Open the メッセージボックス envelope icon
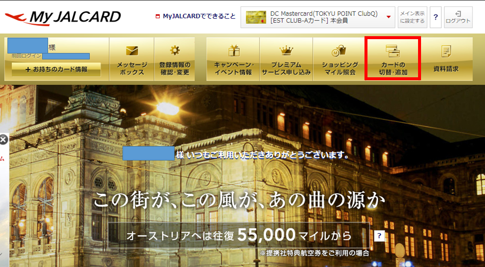 [x=131, y=51]
